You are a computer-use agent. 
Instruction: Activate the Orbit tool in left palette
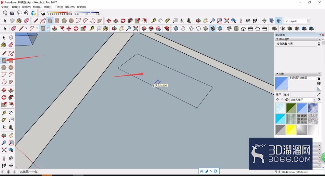pyautogui.click(x=4, y=136)
